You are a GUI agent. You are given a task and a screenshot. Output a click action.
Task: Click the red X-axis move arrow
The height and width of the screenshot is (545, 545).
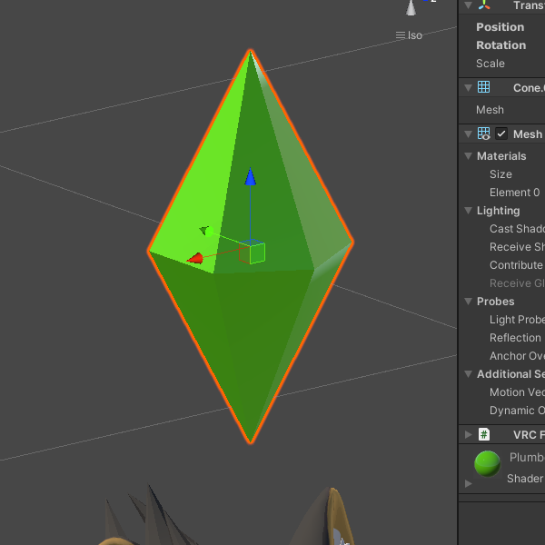click(195, 258)
